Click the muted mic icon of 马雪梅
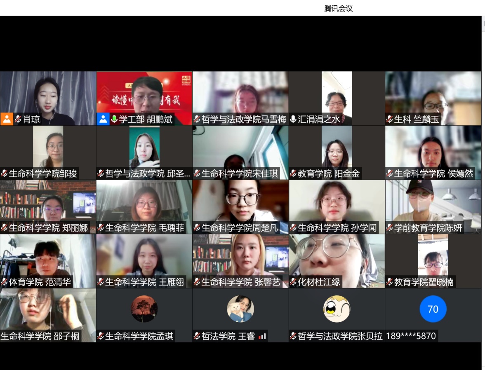Viewport: 485px width, 370px height. pos(197,119)
